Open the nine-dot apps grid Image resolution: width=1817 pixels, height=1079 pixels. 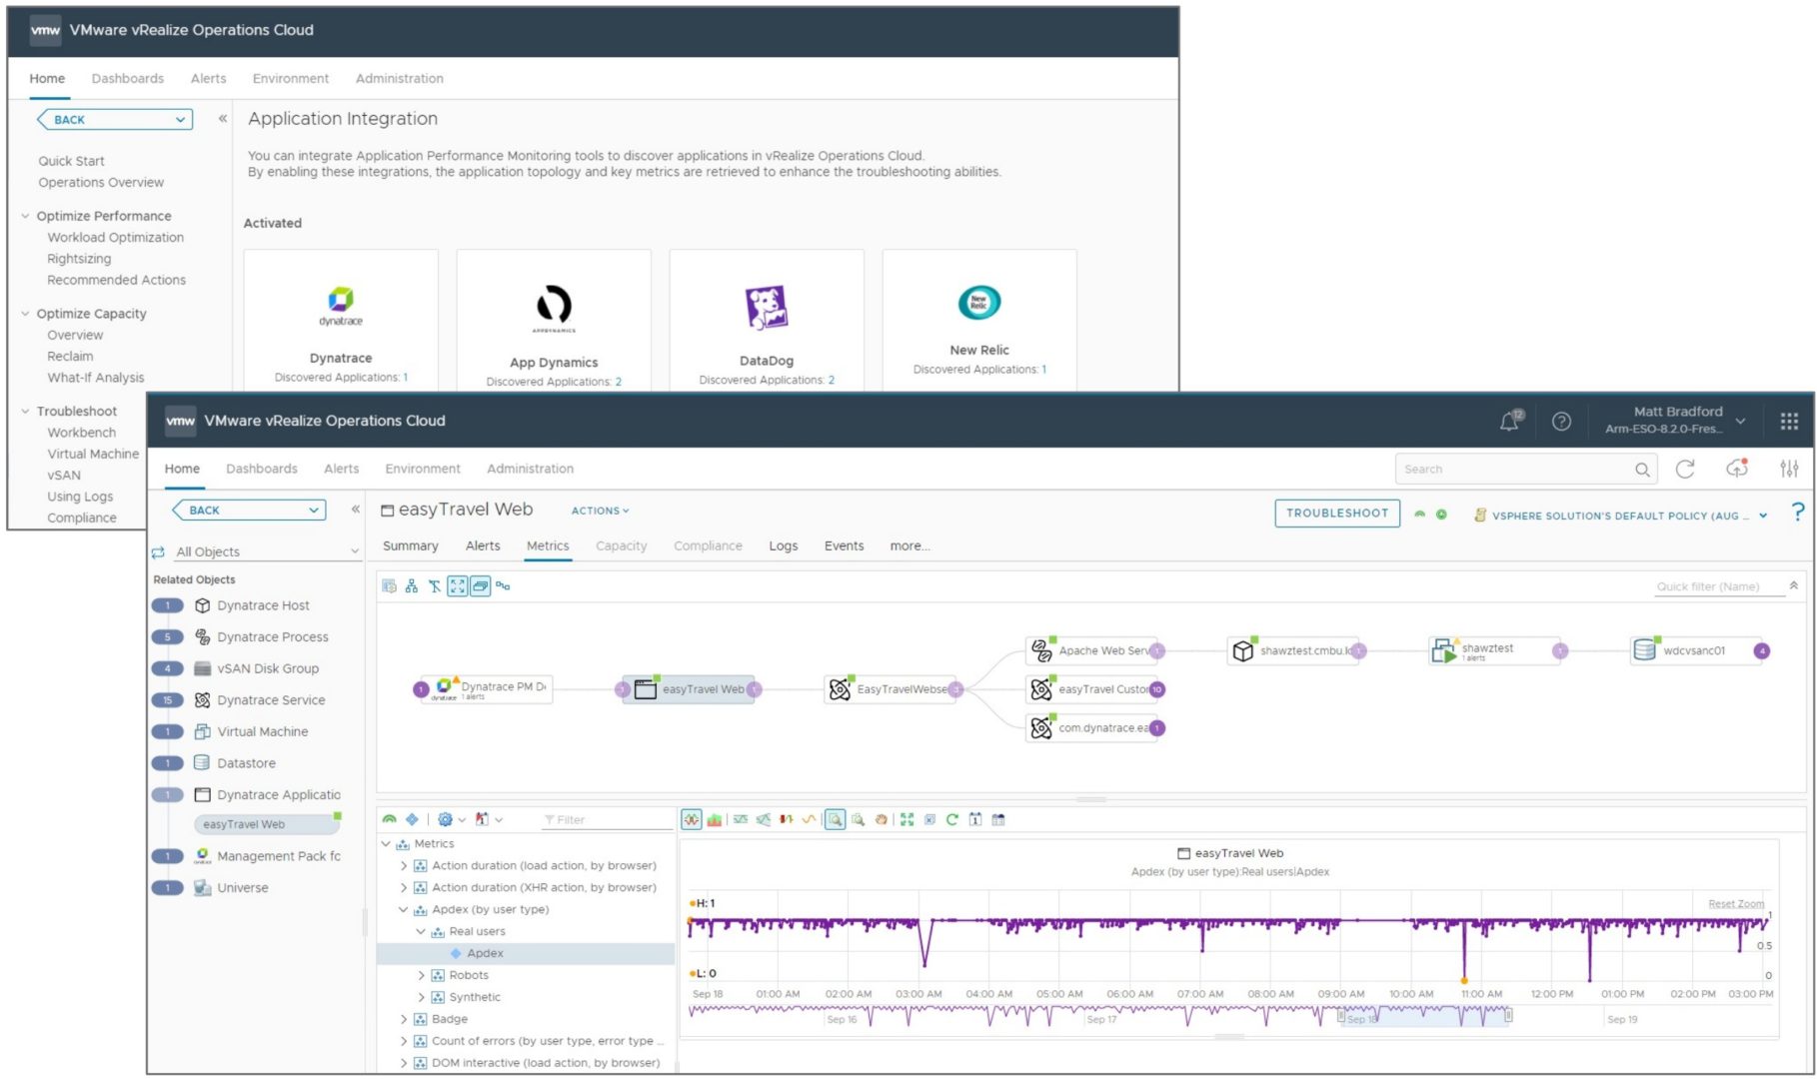[1788, 422]
